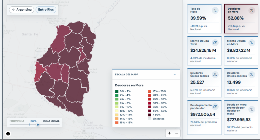This screenshot has height=140, width=260.
Task: Collapse the Escala del Mapa panel chevron
Action: point(175,74)
